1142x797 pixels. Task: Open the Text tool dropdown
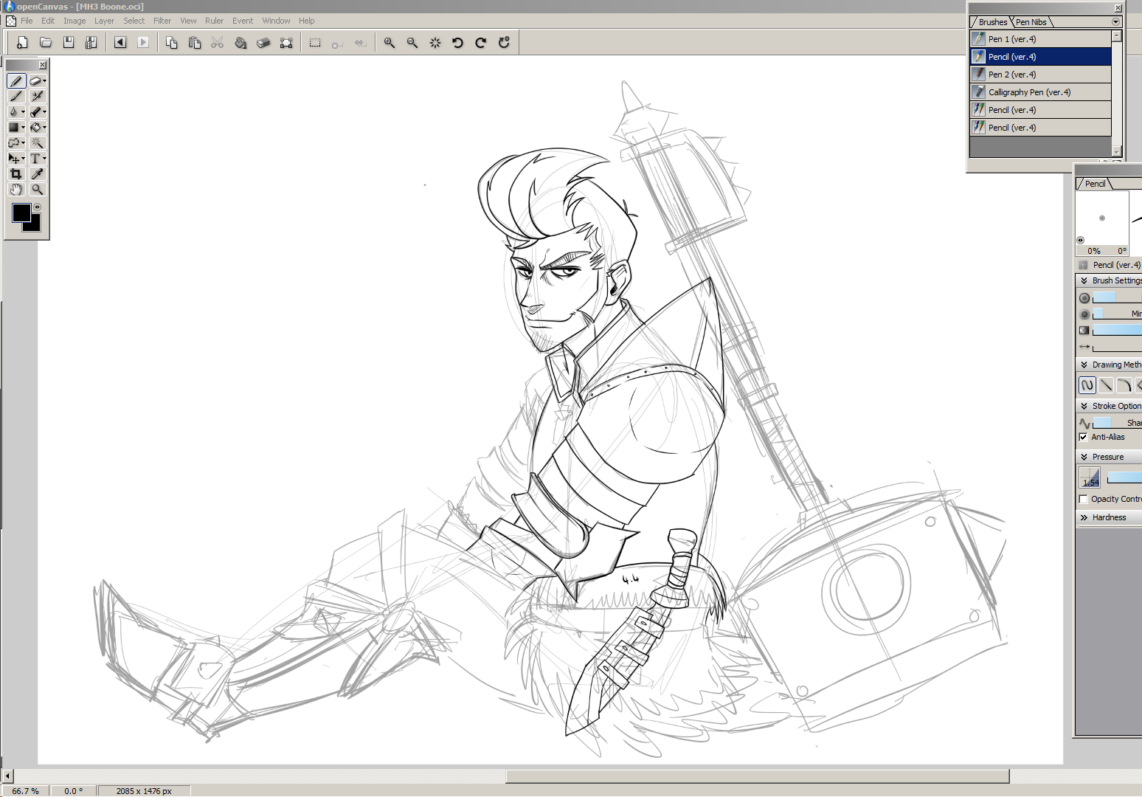tap(44, 159)
